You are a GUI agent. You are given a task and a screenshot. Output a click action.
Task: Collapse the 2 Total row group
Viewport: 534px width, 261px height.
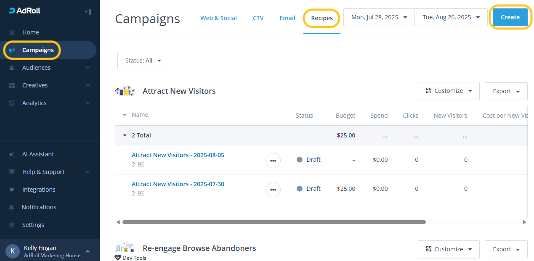point(125,135)
